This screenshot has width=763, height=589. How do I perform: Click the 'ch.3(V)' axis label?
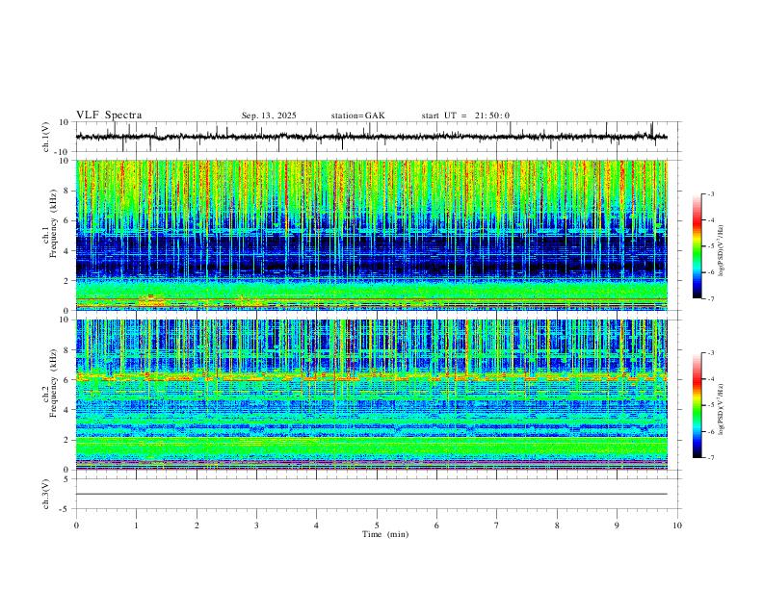tap(46, 494)
